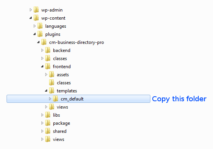The width and height of the screenshot is (213, 149).
Task: Expand the libs folder arrow
Action: [42, 115]
